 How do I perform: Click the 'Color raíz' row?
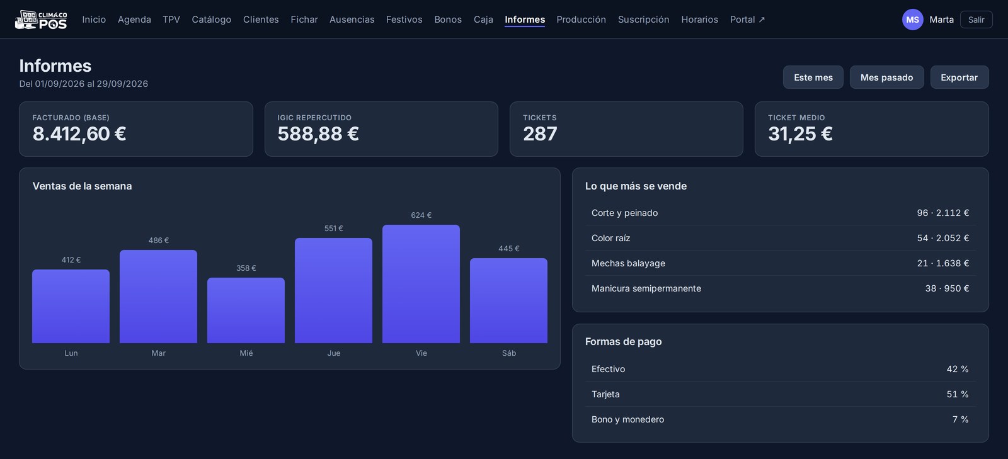tap(781, 238)
